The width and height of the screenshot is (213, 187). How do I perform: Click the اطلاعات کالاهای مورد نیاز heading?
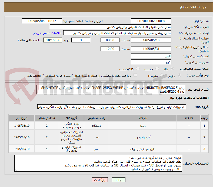(189, 98)
